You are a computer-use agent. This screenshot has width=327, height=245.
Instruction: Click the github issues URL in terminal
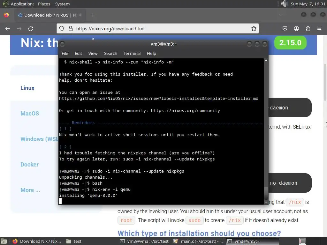(x=158, y=98)
